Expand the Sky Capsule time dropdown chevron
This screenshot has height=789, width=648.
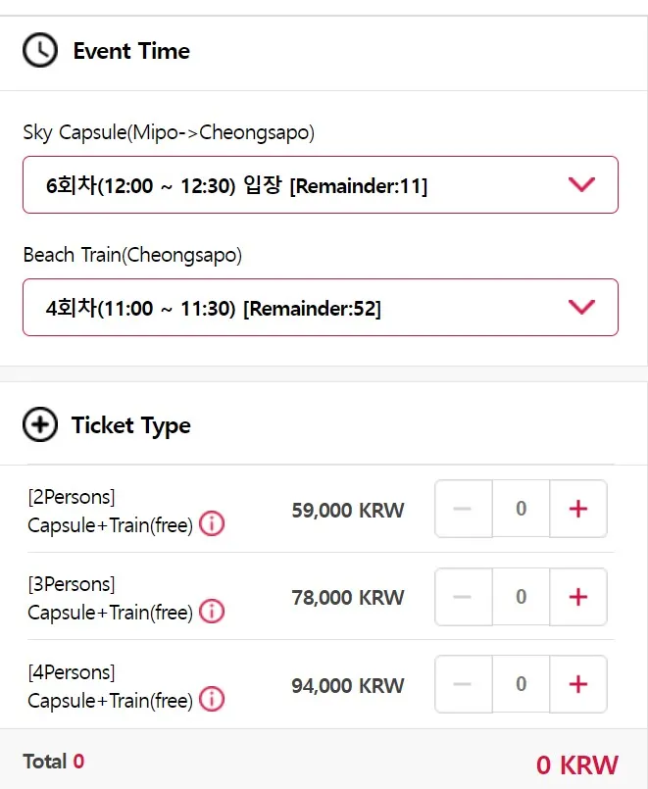pos(581,184)
